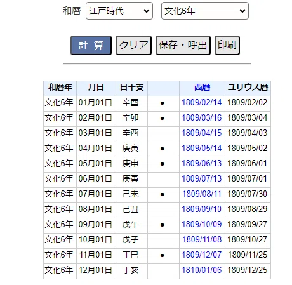Select Julian date 1809/08/29
The image size is (292, 285).
click(248, 209)
